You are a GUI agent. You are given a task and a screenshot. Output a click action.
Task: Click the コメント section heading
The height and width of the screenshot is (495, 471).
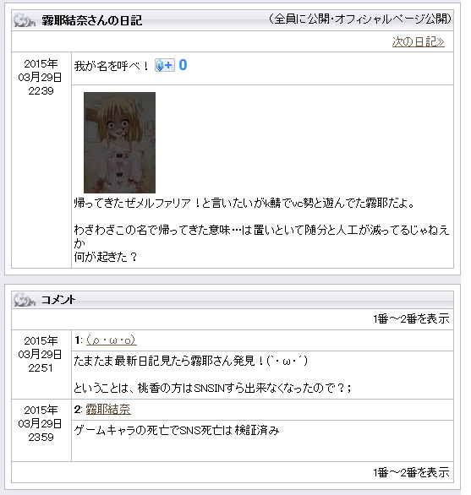point(58,300)
